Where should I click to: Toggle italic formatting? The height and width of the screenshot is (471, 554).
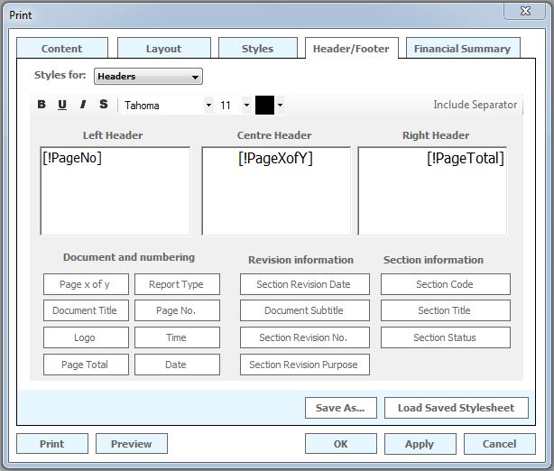pyautogui.click(x=83, y=105)
